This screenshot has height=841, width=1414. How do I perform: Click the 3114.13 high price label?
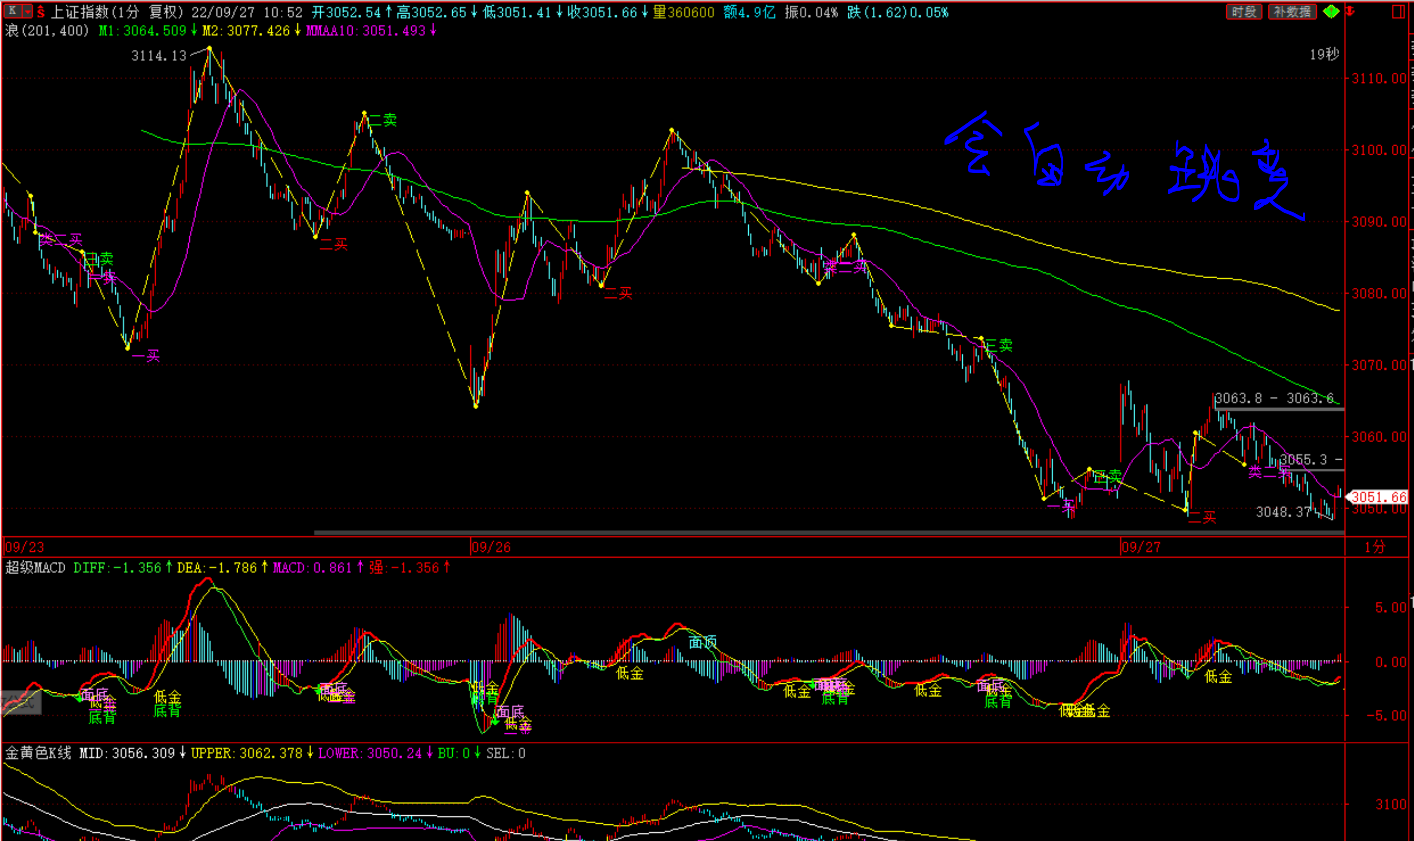click(x=158, y=56)
